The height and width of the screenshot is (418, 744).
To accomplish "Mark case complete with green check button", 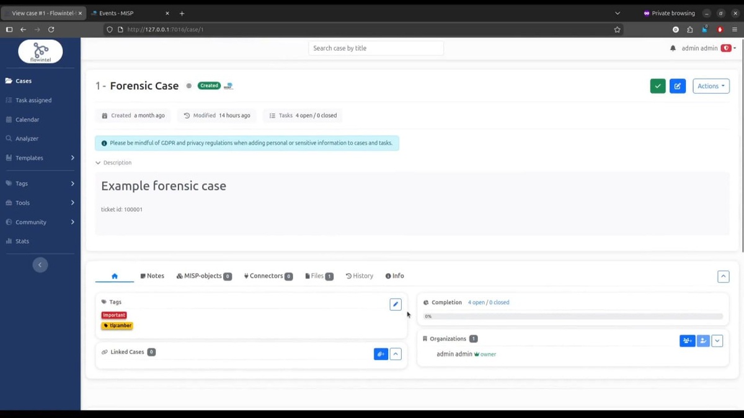I will coord(658,86).
